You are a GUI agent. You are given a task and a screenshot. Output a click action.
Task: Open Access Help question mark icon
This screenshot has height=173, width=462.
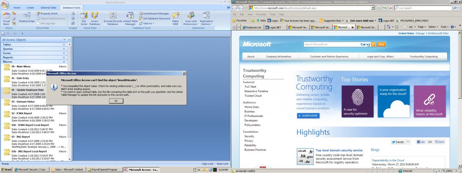click(x=228, y=7)
